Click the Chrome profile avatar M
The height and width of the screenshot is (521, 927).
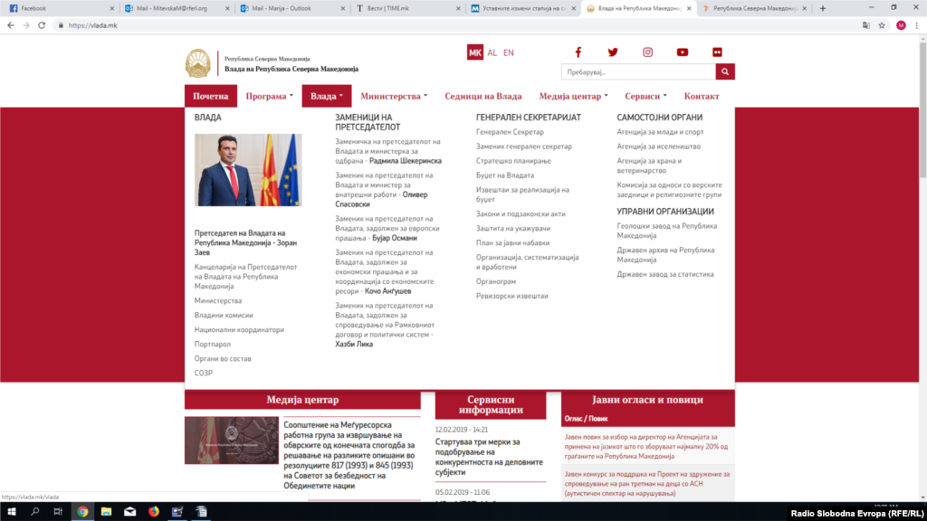point(901,25)
